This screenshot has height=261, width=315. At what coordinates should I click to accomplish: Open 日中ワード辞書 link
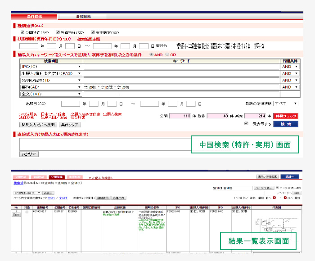(x=53, y=114)
